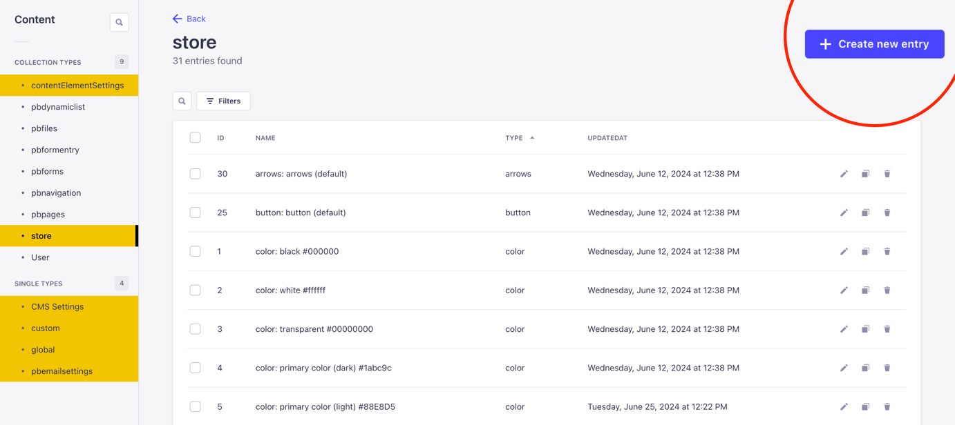Image resolution: width=955 pixels, height=425 pixels.
Task: Go Back using the arrow link
Action: (x=189, y=19)
